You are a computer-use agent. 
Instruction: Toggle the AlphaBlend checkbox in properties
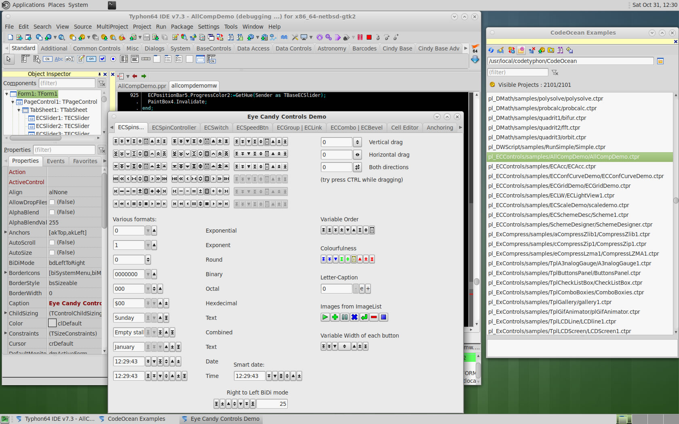(x=52, y=212)
